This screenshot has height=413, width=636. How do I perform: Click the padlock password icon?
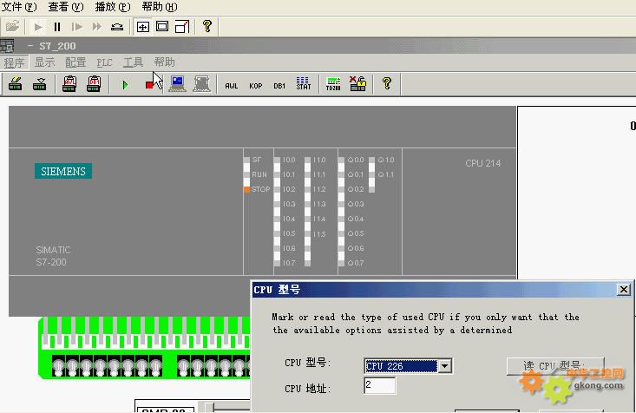357,83
